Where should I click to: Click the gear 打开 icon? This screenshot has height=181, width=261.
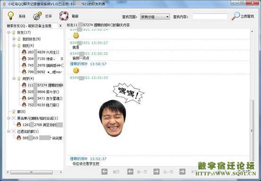click(x=37, y=16)
